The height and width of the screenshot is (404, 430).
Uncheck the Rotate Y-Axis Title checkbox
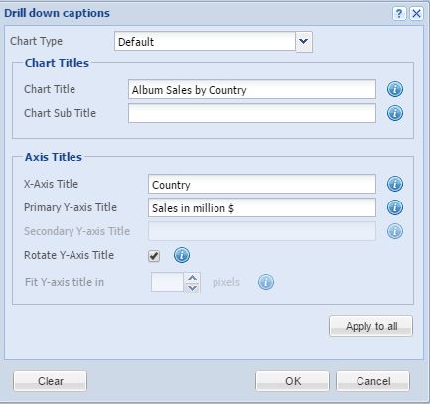154,256
